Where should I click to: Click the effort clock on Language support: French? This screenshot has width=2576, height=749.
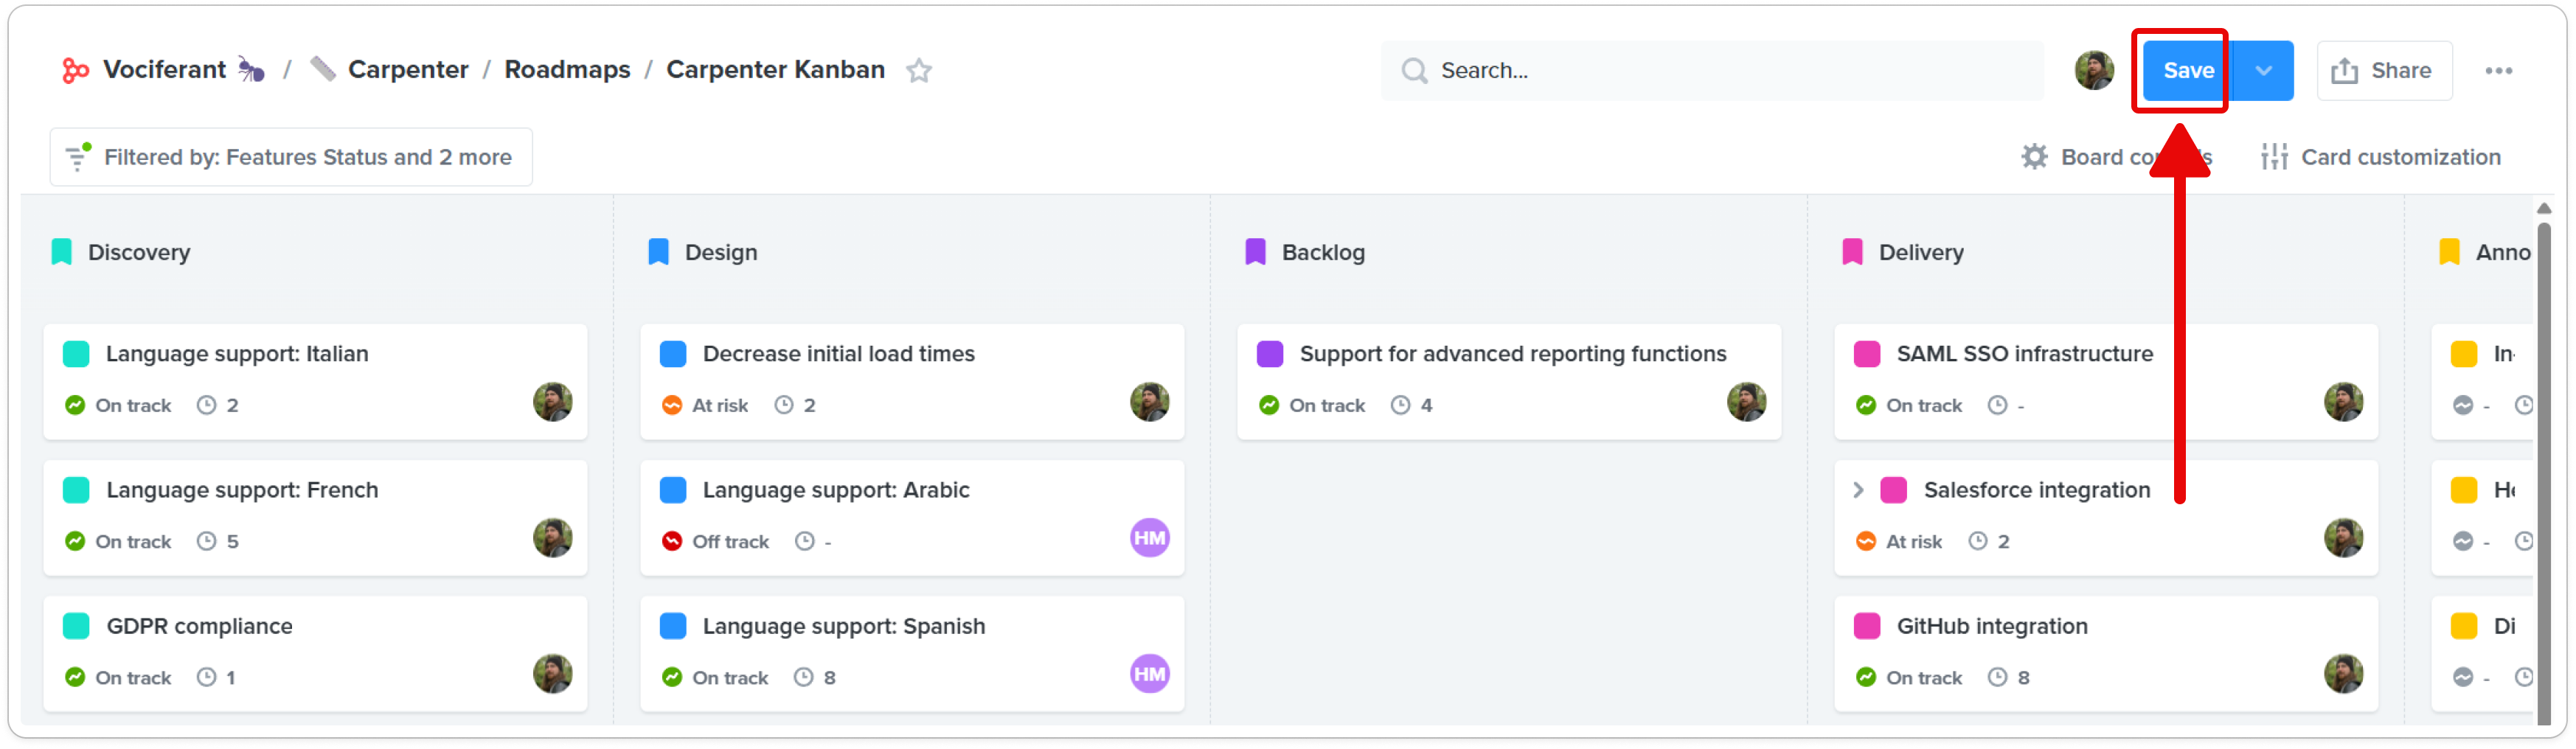point(206,541)
